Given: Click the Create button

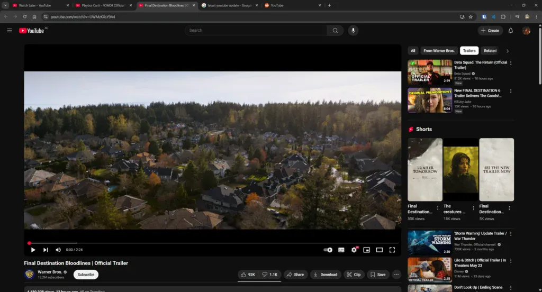Looking at the screenshot, I should point(490,30).
